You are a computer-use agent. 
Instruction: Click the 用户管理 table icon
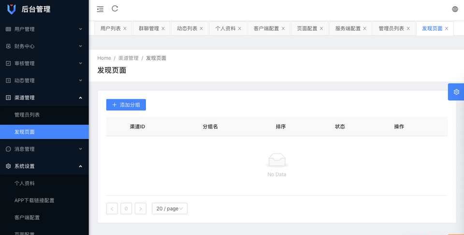tap(8, 29)
